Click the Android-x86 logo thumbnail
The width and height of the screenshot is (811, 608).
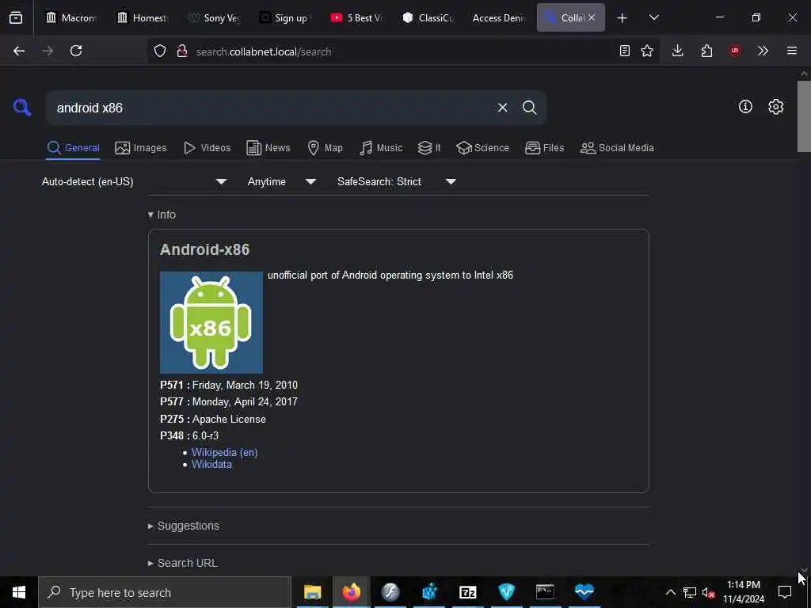[211, 322]
